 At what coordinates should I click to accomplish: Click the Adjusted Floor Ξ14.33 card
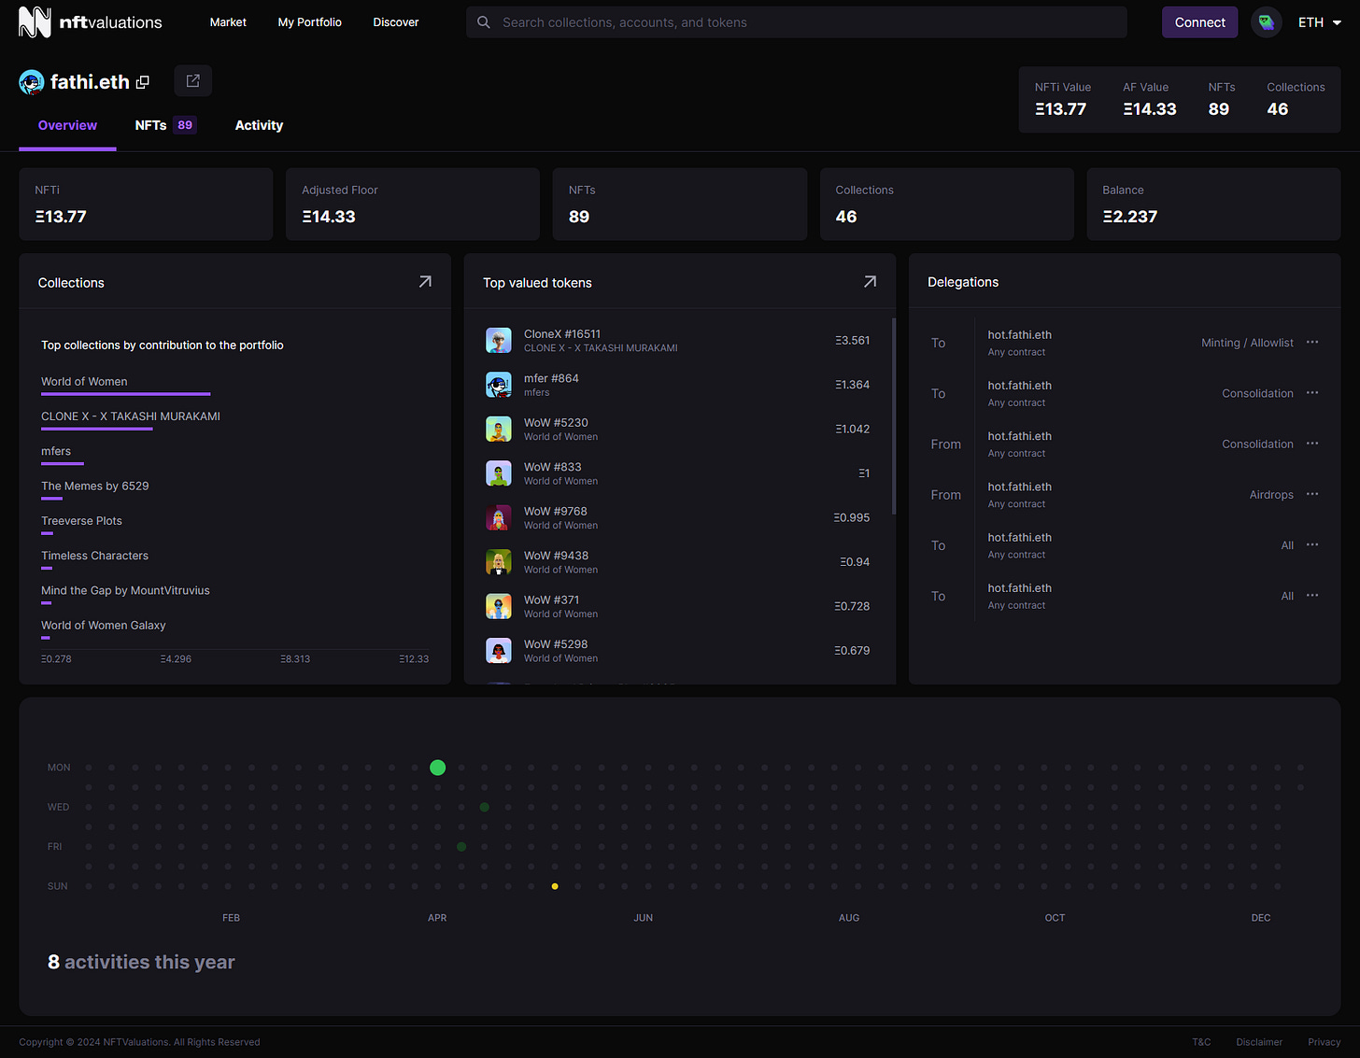pyautogui.click(x=413, y=205)
